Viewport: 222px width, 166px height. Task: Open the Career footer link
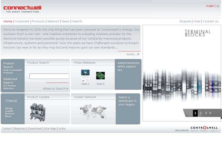click(7, 129)
